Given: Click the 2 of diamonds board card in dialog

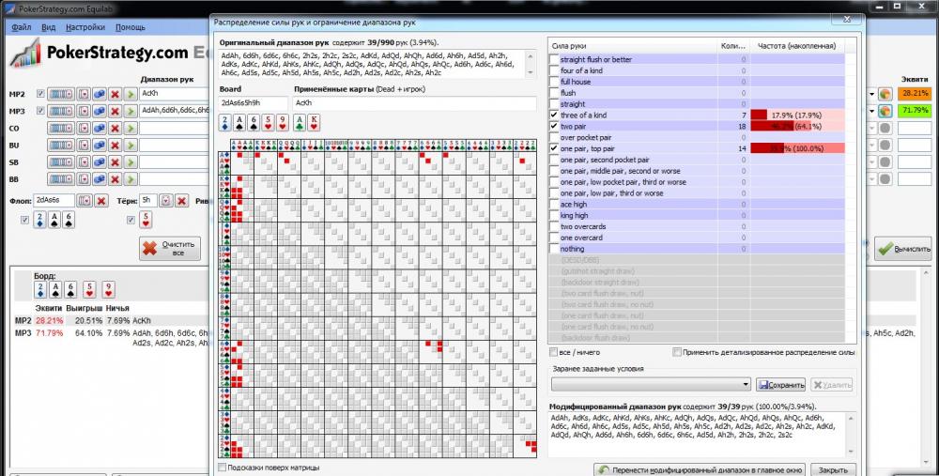Looking at the screenshot, I should click(x=225, y=123).
